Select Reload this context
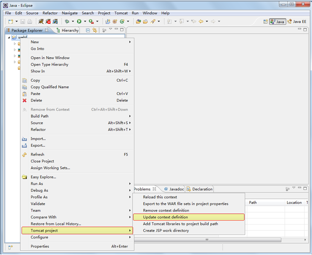Viewport: 312px width, 255px height. click(189, 197)
